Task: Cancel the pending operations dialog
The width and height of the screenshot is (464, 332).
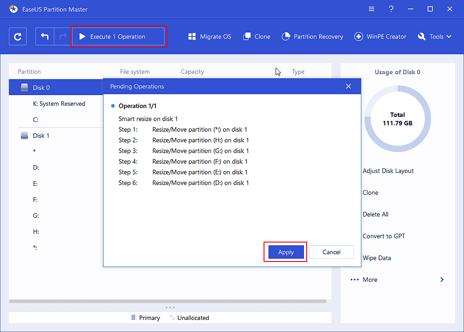Action: tap(331, 252)
